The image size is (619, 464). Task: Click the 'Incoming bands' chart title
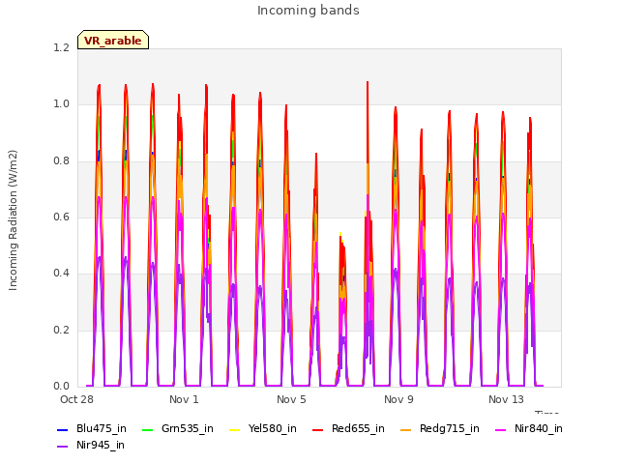pyautogui.click(x=309, y=11)
